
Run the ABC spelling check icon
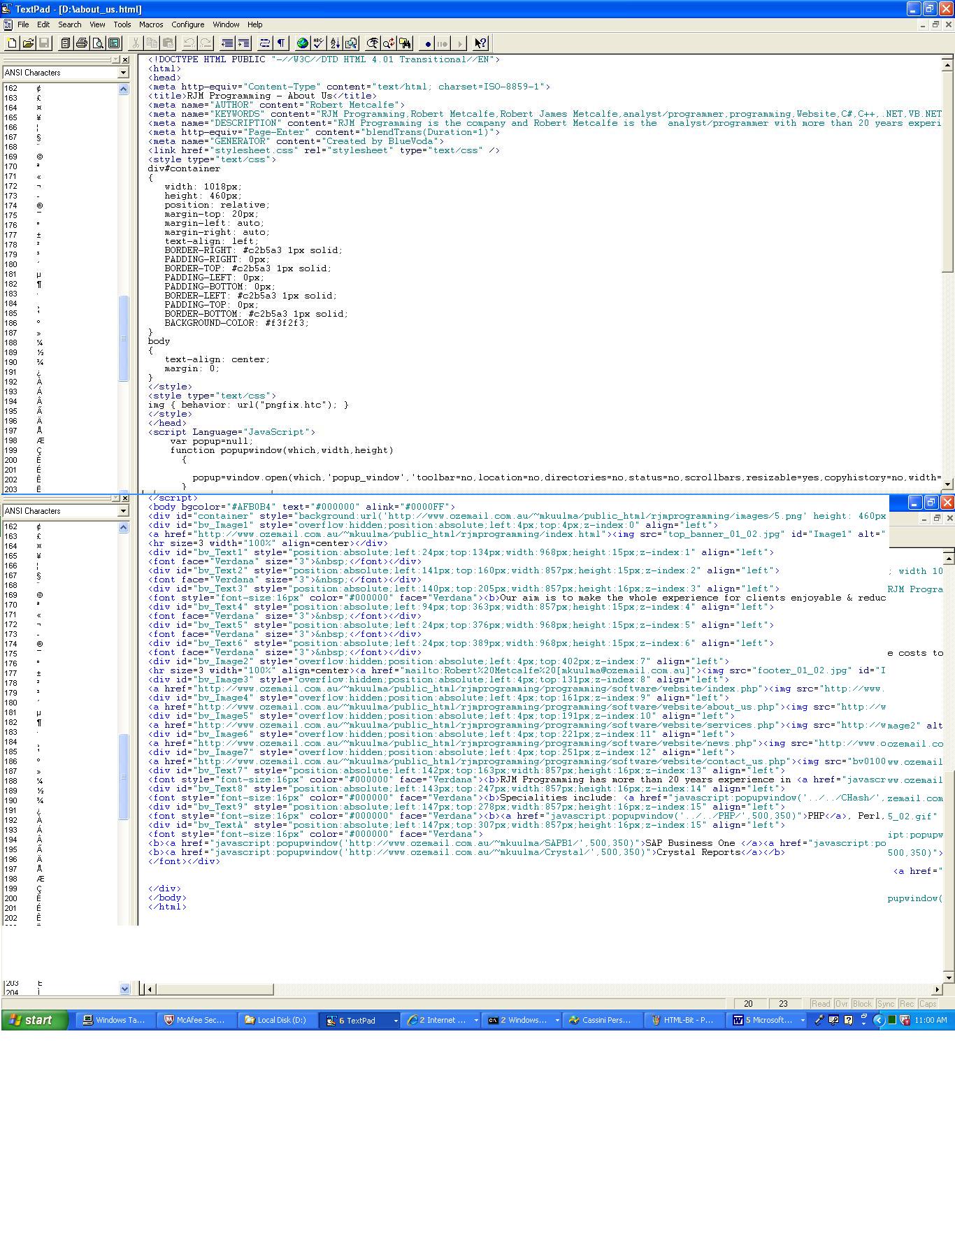318,43
